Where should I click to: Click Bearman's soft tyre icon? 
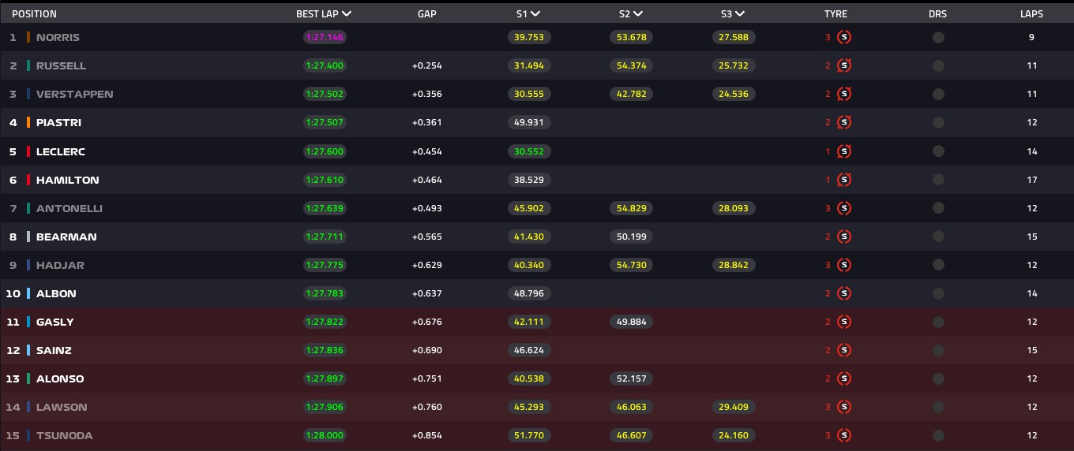coord(843,237)
